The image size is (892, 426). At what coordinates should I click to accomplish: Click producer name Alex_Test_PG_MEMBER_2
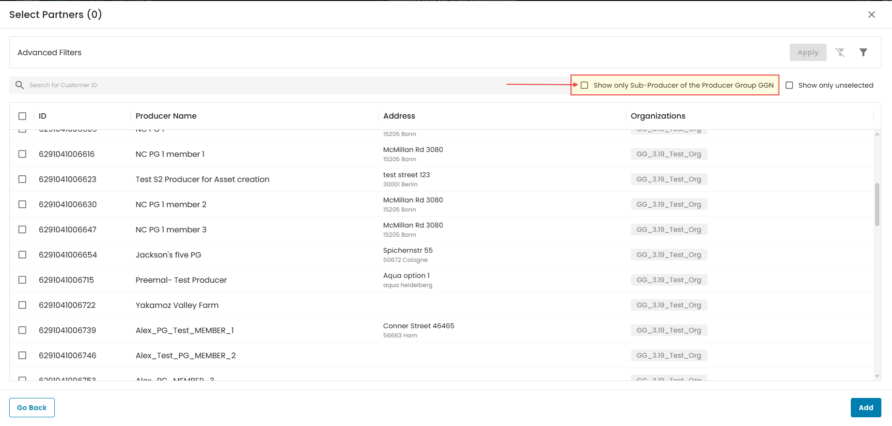(x=186, y=355)
